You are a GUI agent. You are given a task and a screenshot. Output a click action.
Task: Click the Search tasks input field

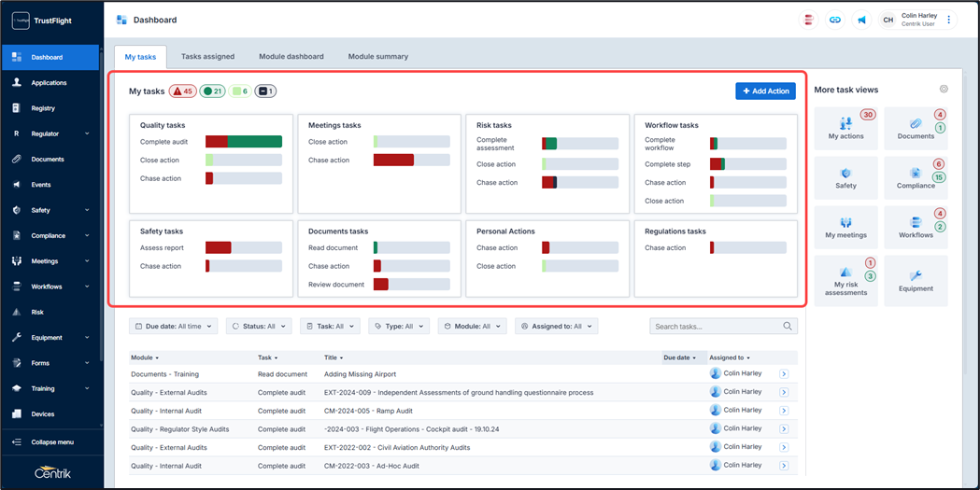(x=715, y=327)
